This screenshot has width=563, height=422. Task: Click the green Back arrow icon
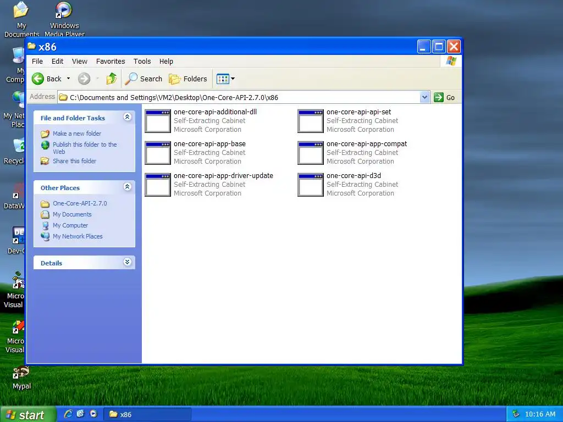click(x=38, y=79)
